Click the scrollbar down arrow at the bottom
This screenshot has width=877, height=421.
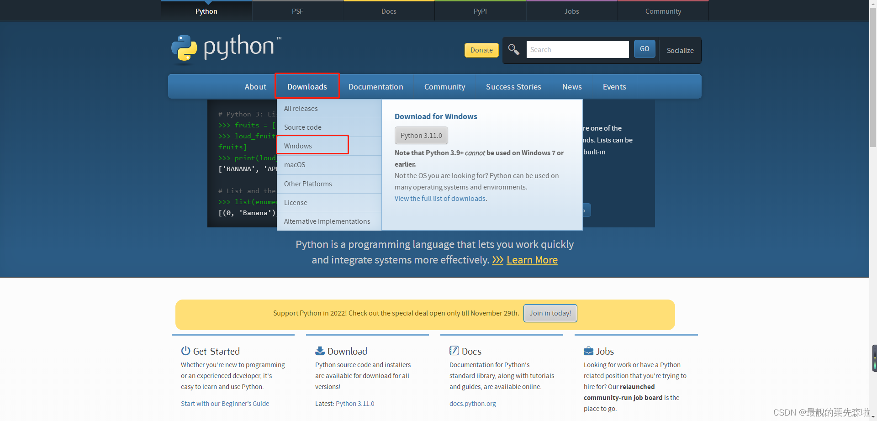[x=873, y=417]
